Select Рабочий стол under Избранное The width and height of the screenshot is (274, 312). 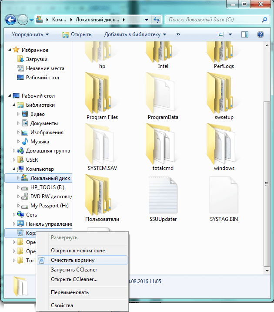coord(43,78)
